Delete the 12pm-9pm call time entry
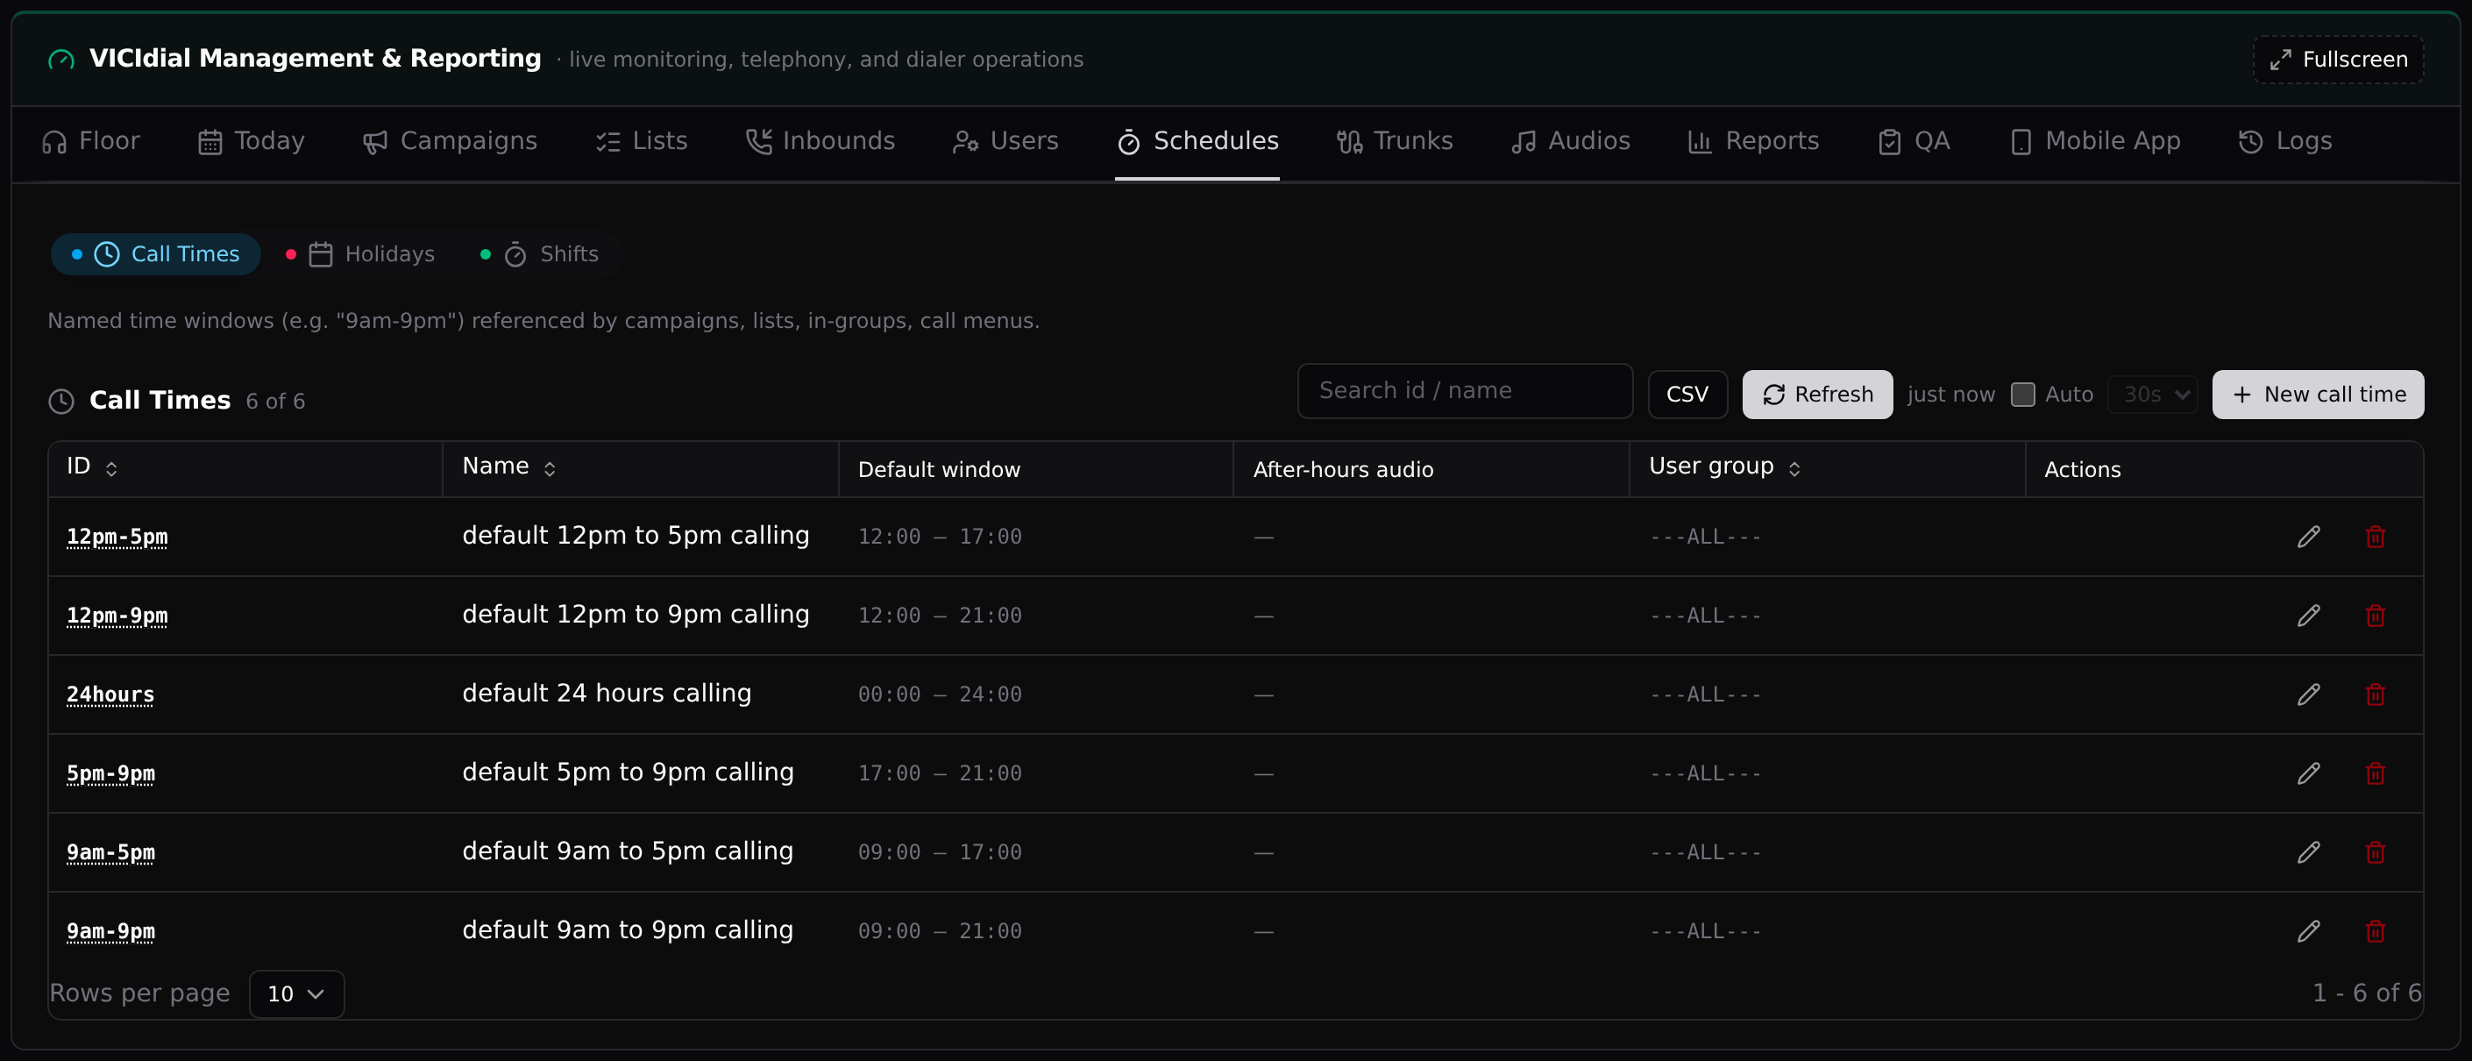Screen dimensions: 2472x1061 click(2375, 616)
